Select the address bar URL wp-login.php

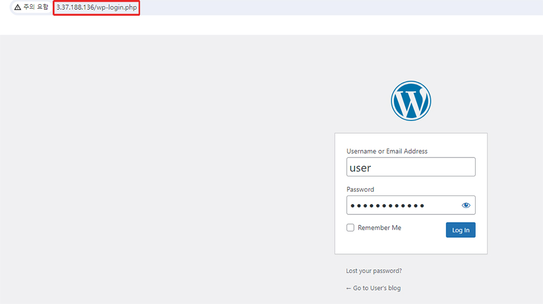click(x=97, y=7)
